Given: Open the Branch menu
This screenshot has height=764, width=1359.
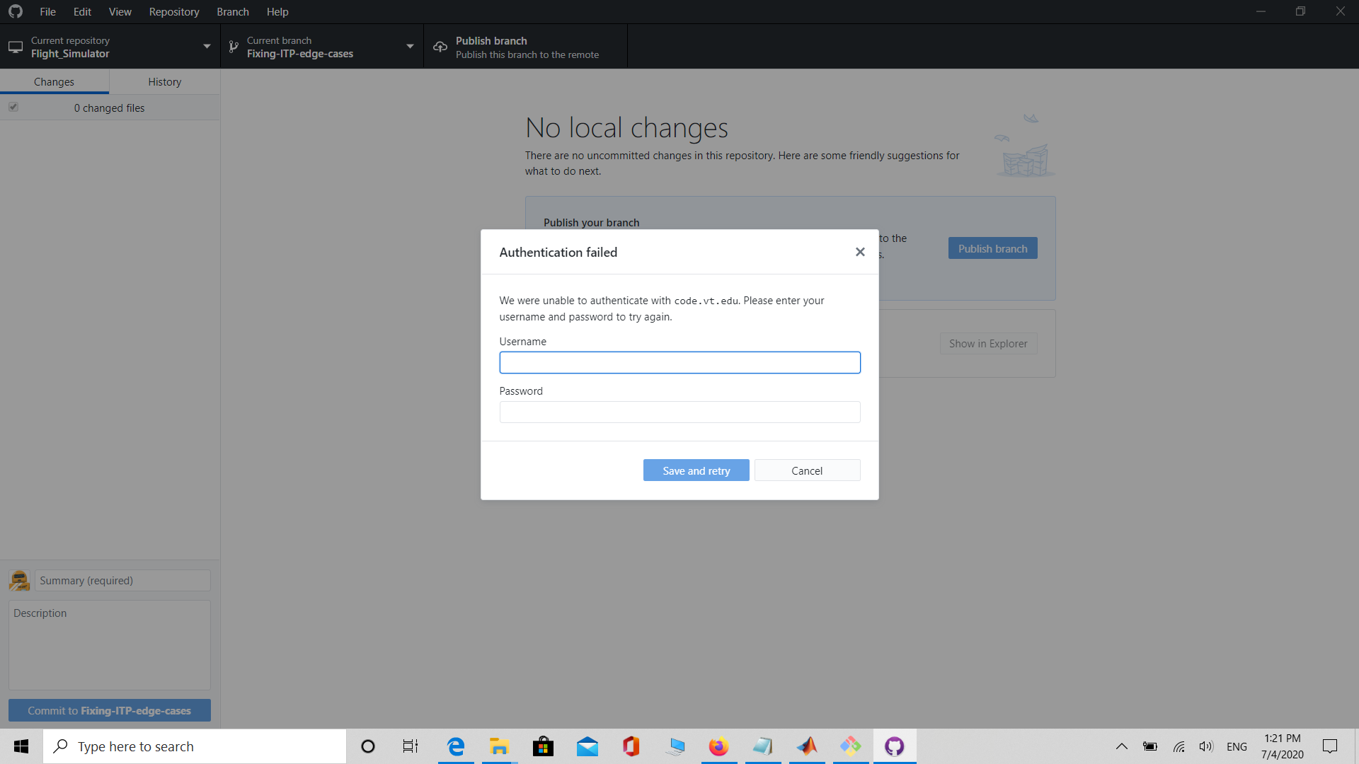Looking at the screenshot, I should [x=233, y=11].
